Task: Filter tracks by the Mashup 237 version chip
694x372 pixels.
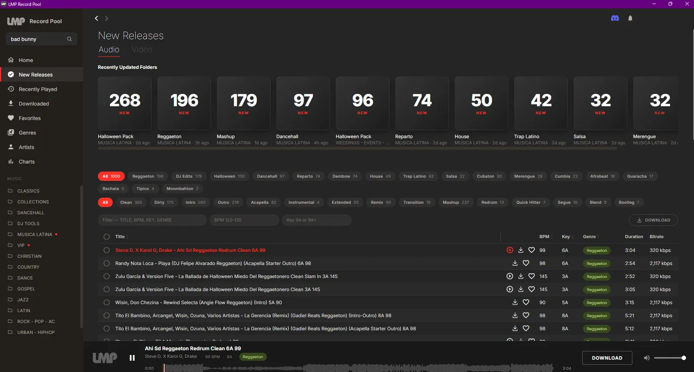Action: tap(456, 202)
